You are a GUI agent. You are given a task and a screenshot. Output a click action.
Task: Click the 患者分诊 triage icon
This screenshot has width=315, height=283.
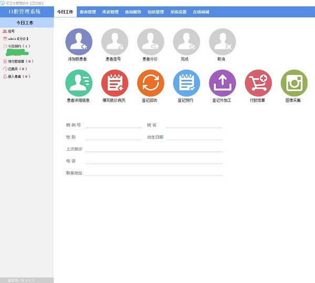[x=150, y=42]
